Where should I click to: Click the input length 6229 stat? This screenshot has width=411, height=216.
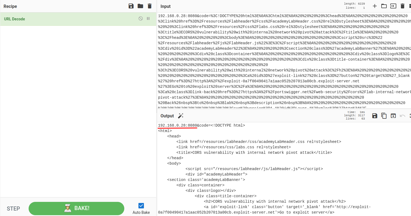(354, 4)
